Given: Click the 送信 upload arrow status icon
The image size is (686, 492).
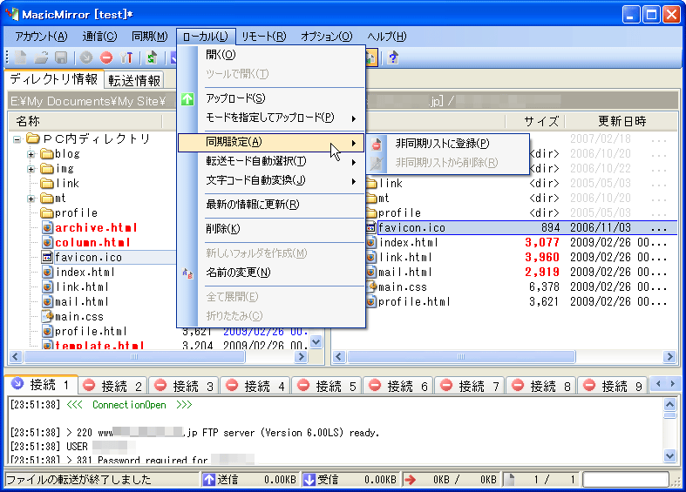Looking at the screenshot, I should 209,479.
